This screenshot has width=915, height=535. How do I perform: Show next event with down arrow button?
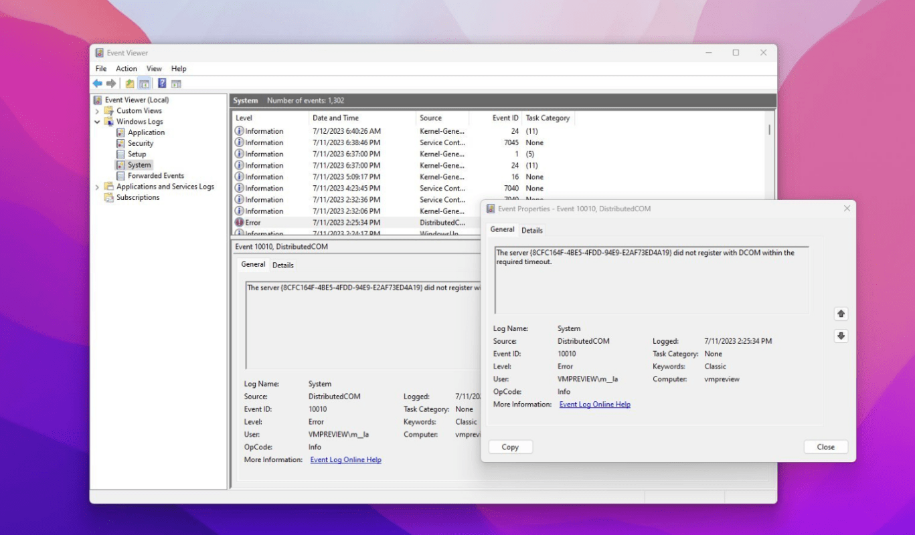[841, 336]
